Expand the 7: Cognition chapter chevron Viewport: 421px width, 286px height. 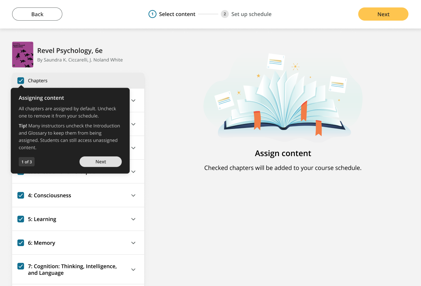pyautogui.click(x=133, y=270)
